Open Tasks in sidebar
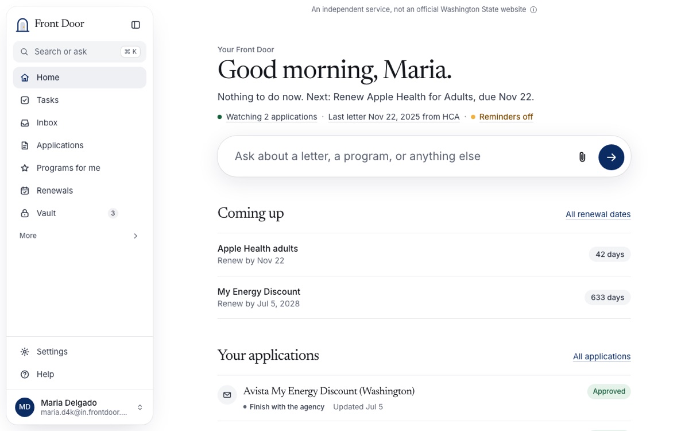The height and width of the screenshot is (431, 689). point(80,100)
